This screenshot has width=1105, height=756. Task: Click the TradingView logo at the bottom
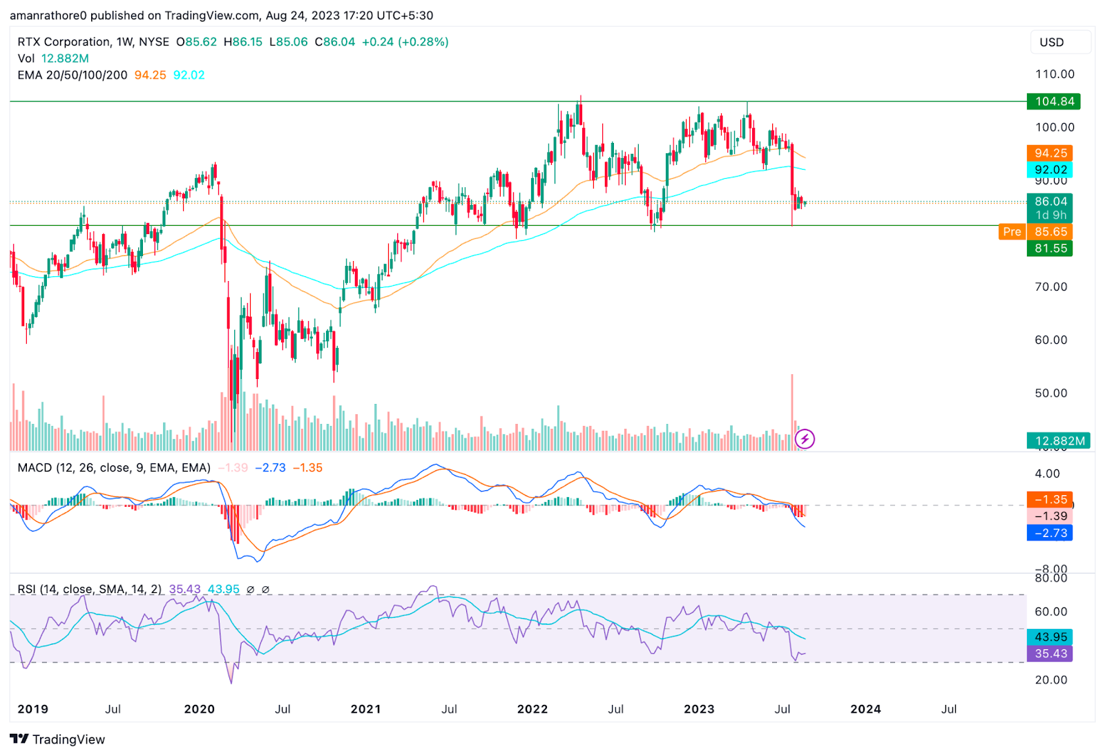tap(58, 739)
